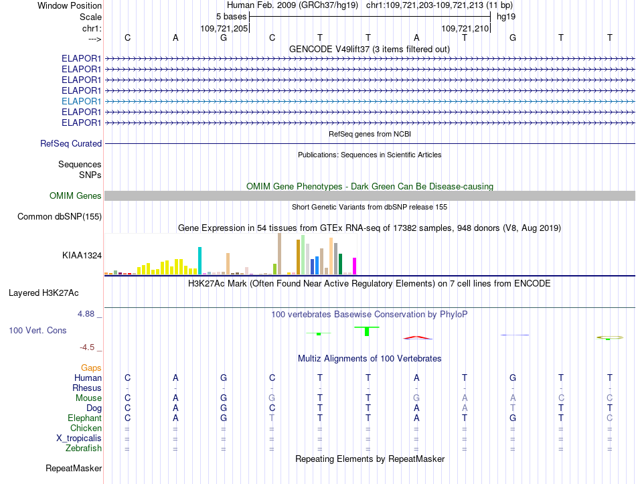The height and width of the screenshot is (484, 636).
Task: Open the first ELAPOR1 transcript label
Action: (x=81, y=58)
